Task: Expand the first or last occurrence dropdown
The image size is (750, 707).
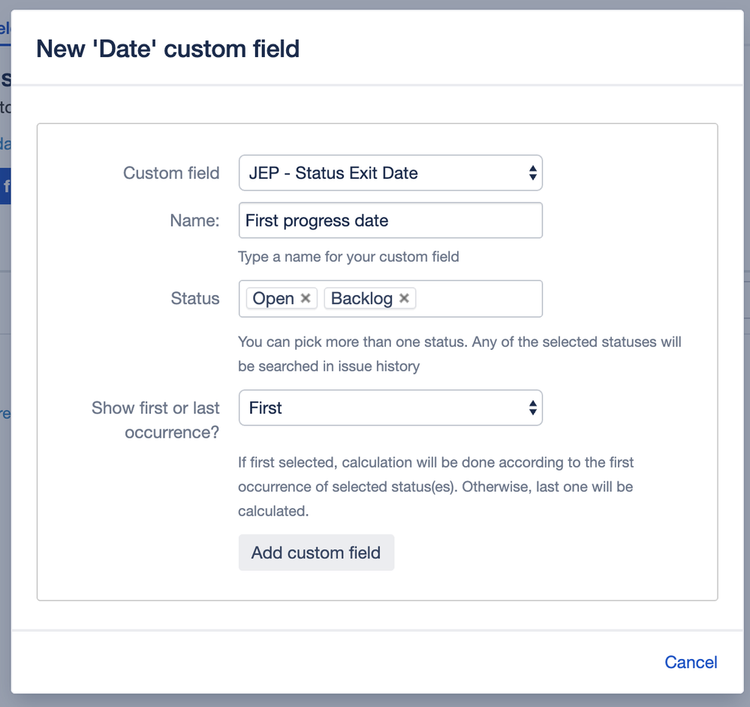Action: point(390,408)
